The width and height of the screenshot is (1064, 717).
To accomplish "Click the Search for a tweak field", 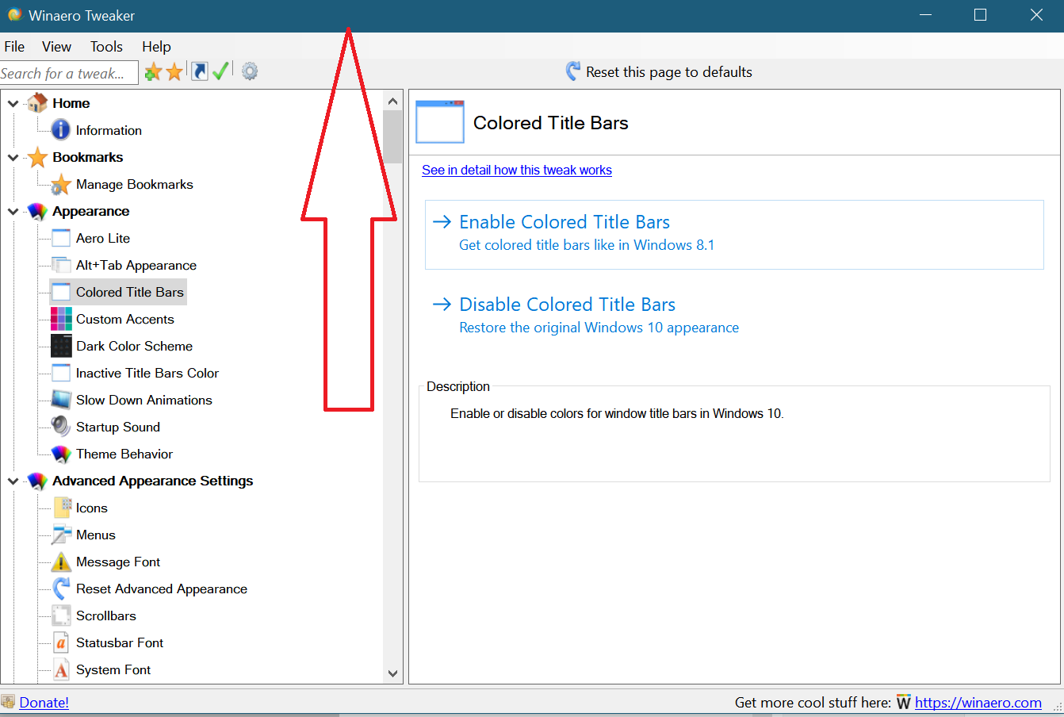I will 69,73.
